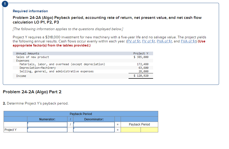Select the Payback Period table header
This screenshot has width=229, height=149.
tap(81, 114)
